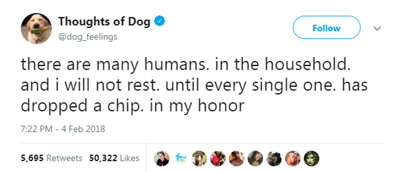Click the dark dog liker avatar
The width and height of the screenshot is (405, 172).
coord(273,158)
